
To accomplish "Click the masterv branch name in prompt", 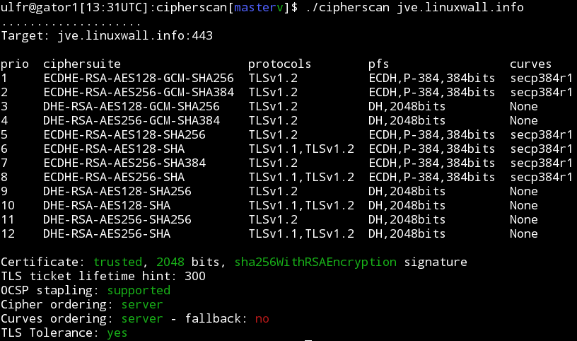I will 258,7.
